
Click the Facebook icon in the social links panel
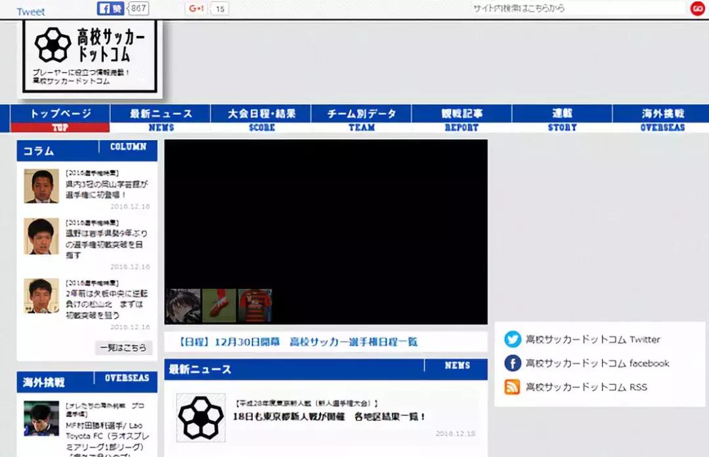coord(511,363)
